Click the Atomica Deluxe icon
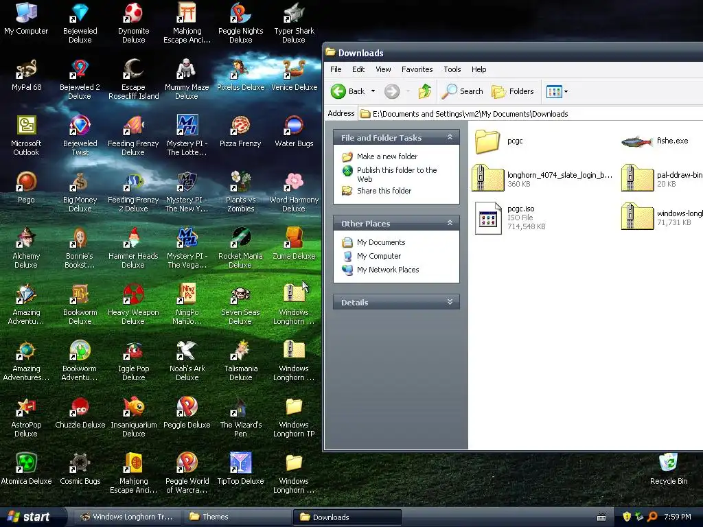This screenshot has height=527, width=703. click(27, 469)
